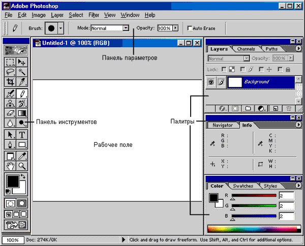Enable the Auto Erase checkbox
Image resolution: width=305 pixels, height=246 pixels.
point(190,28)
